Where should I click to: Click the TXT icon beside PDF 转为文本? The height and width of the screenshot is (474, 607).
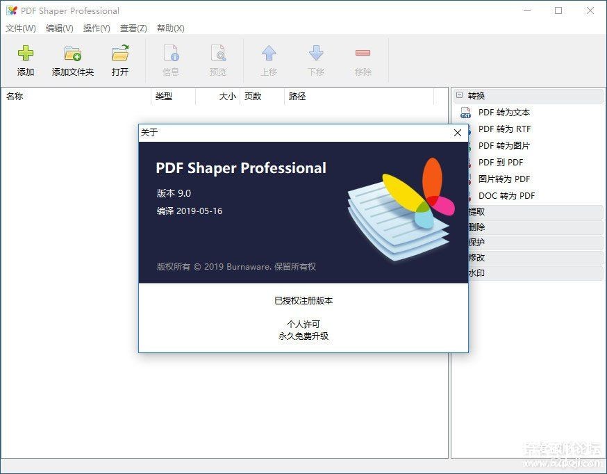[465, 113]
